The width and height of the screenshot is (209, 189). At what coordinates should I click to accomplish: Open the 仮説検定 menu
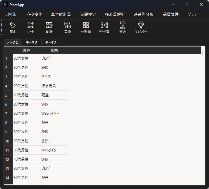pyautogui.click(x=88, y=14)
